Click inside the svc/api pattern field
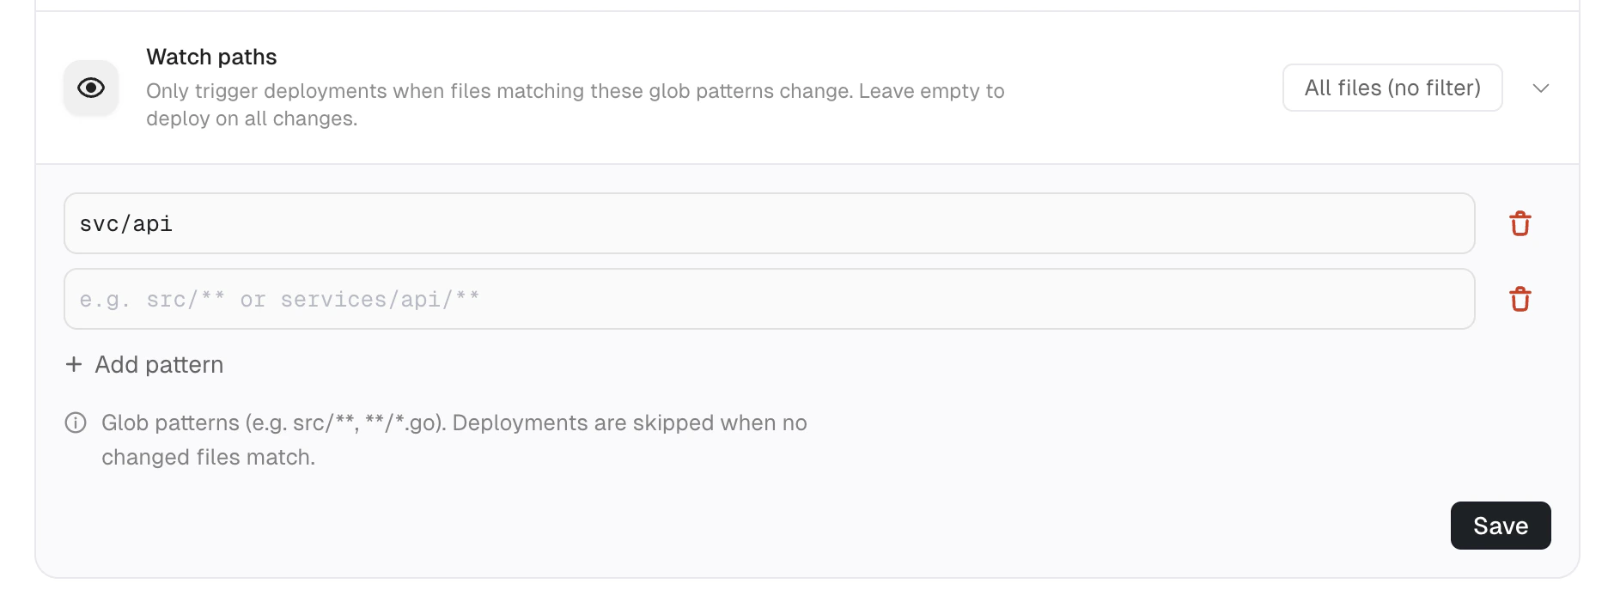This screenshot has width=1608, height=608. [x=769, y=223]
